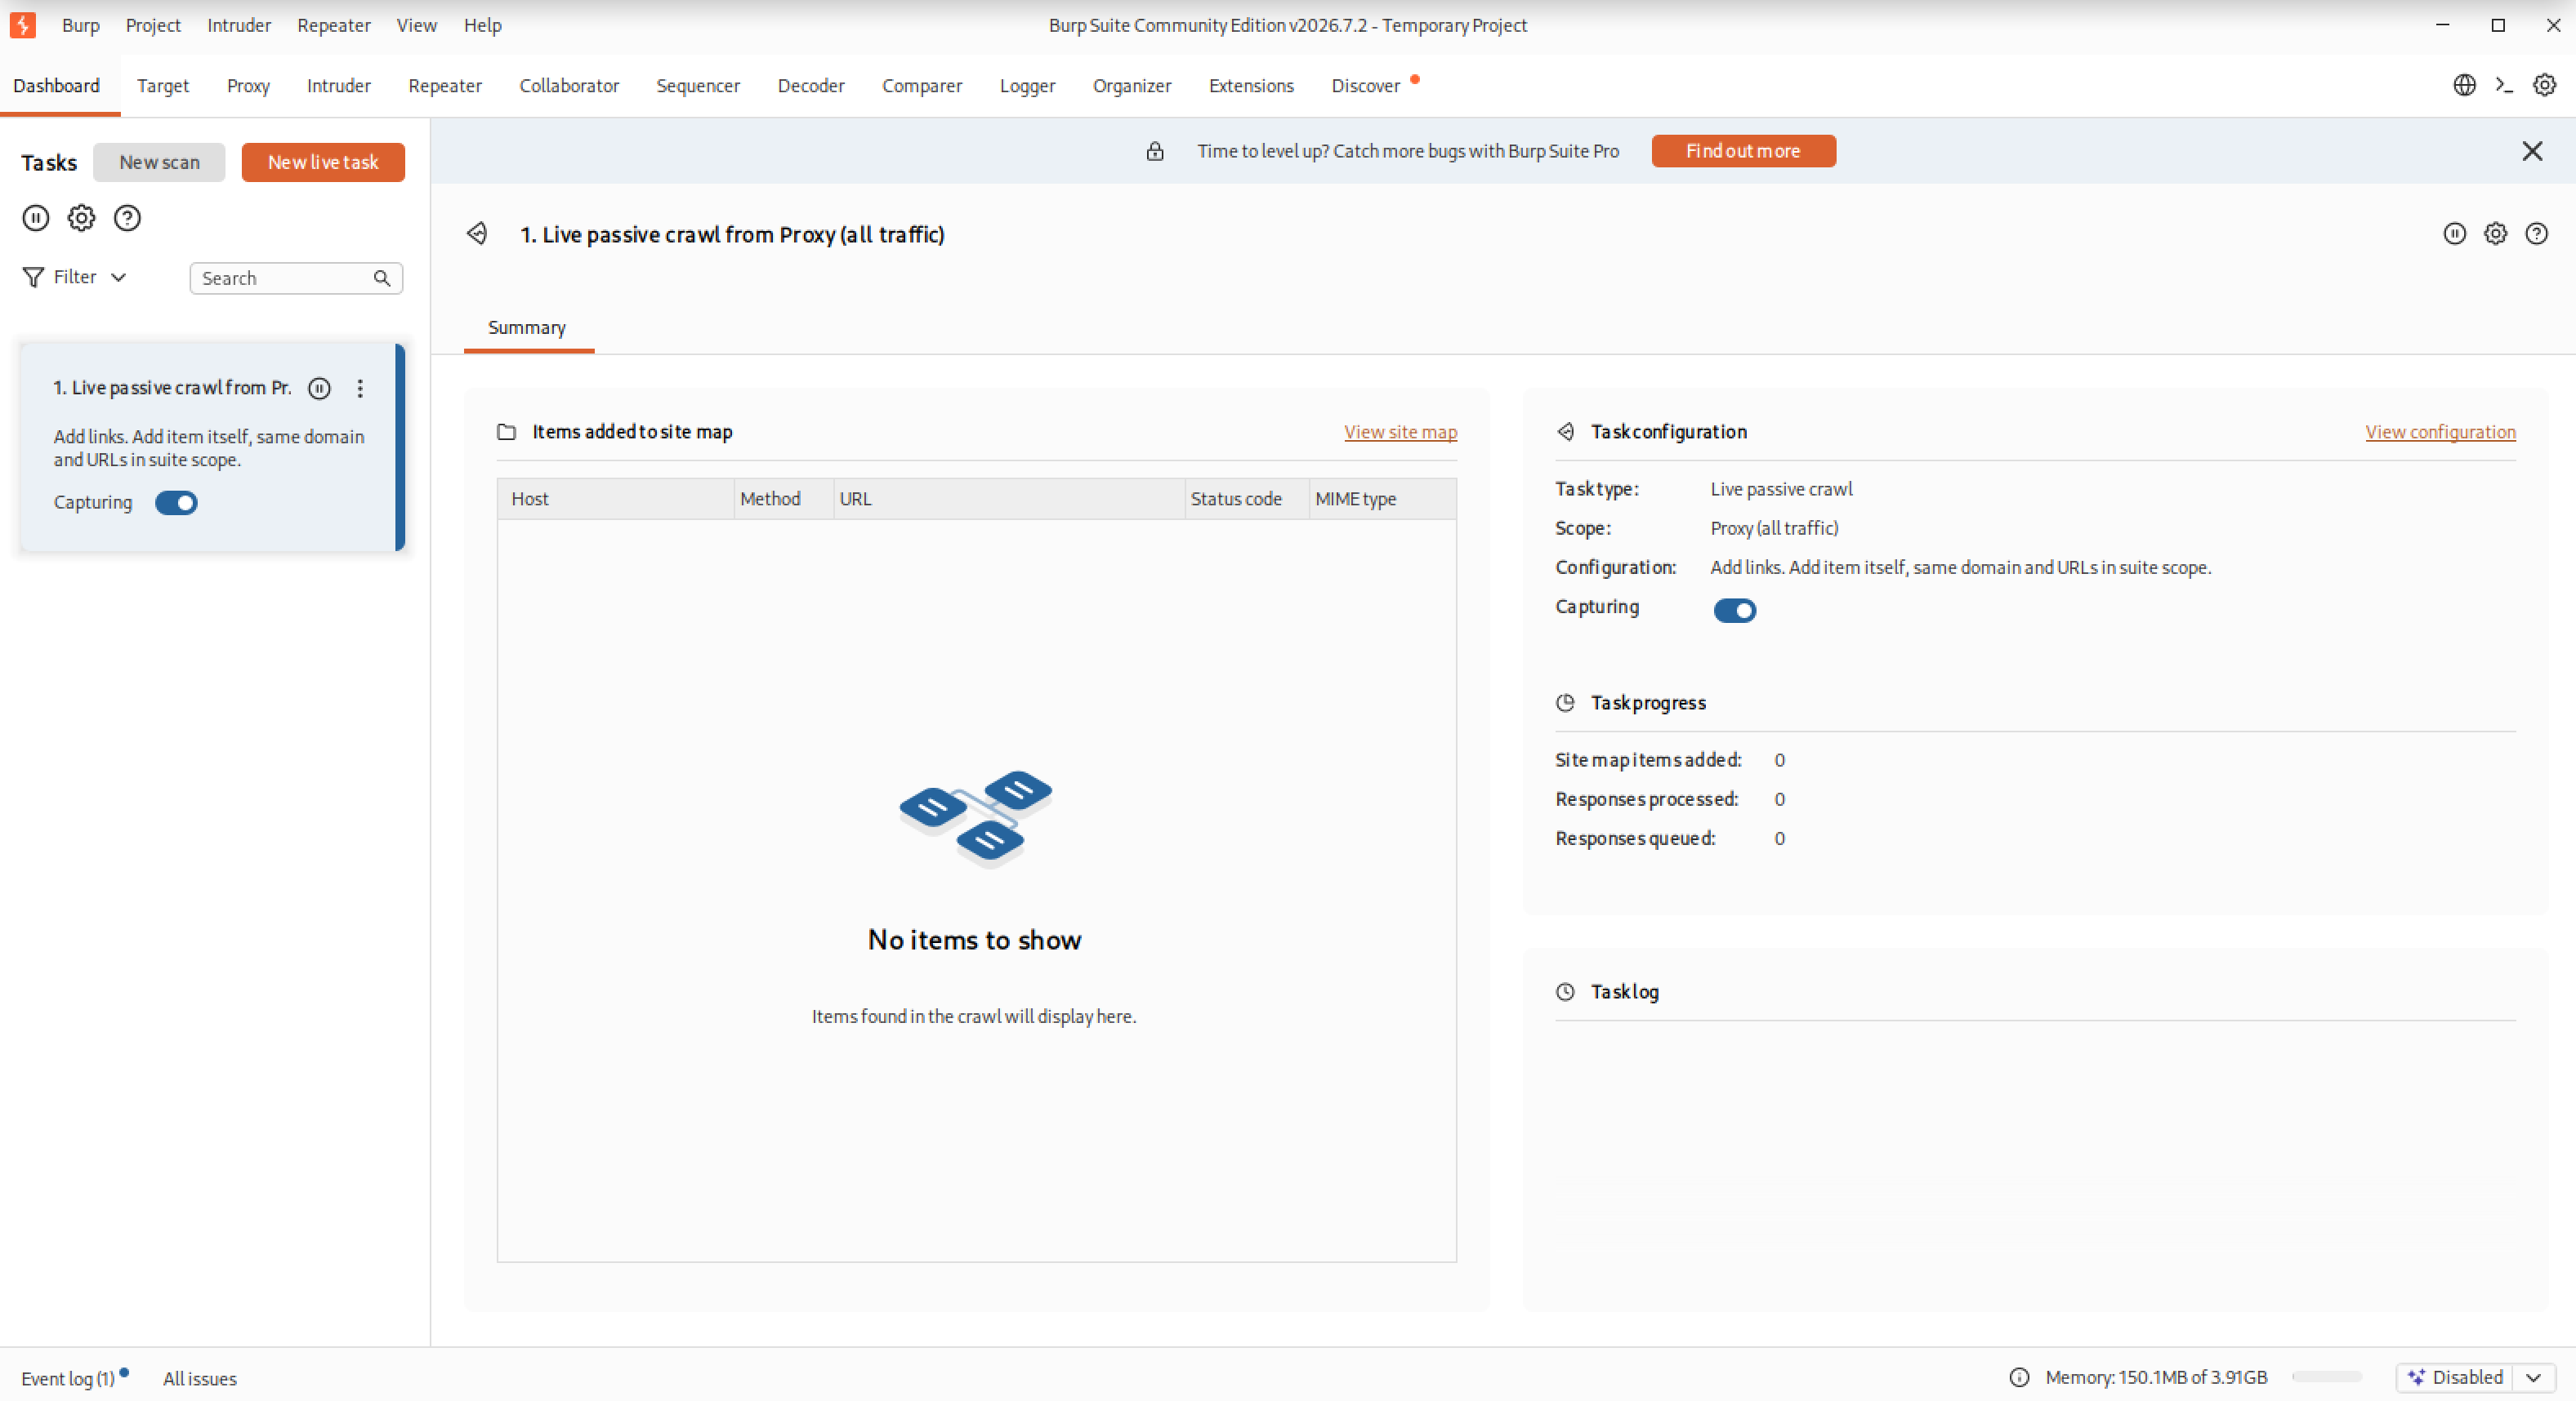Open the Disabled AI dropdown arrow
Screen dimensions: 2576x1401
click(2534, 1377)
